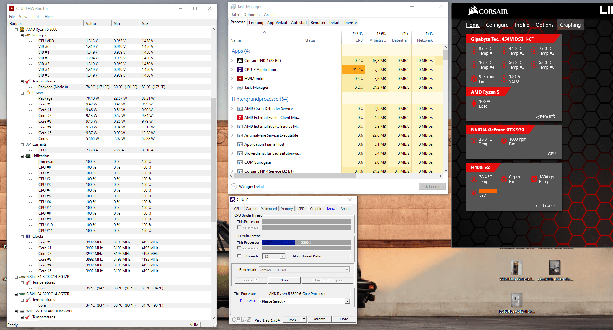The height and width of the screenshot is (330, 613).
Task: Collapse the Utilization tree node
Action: [22, 156]
